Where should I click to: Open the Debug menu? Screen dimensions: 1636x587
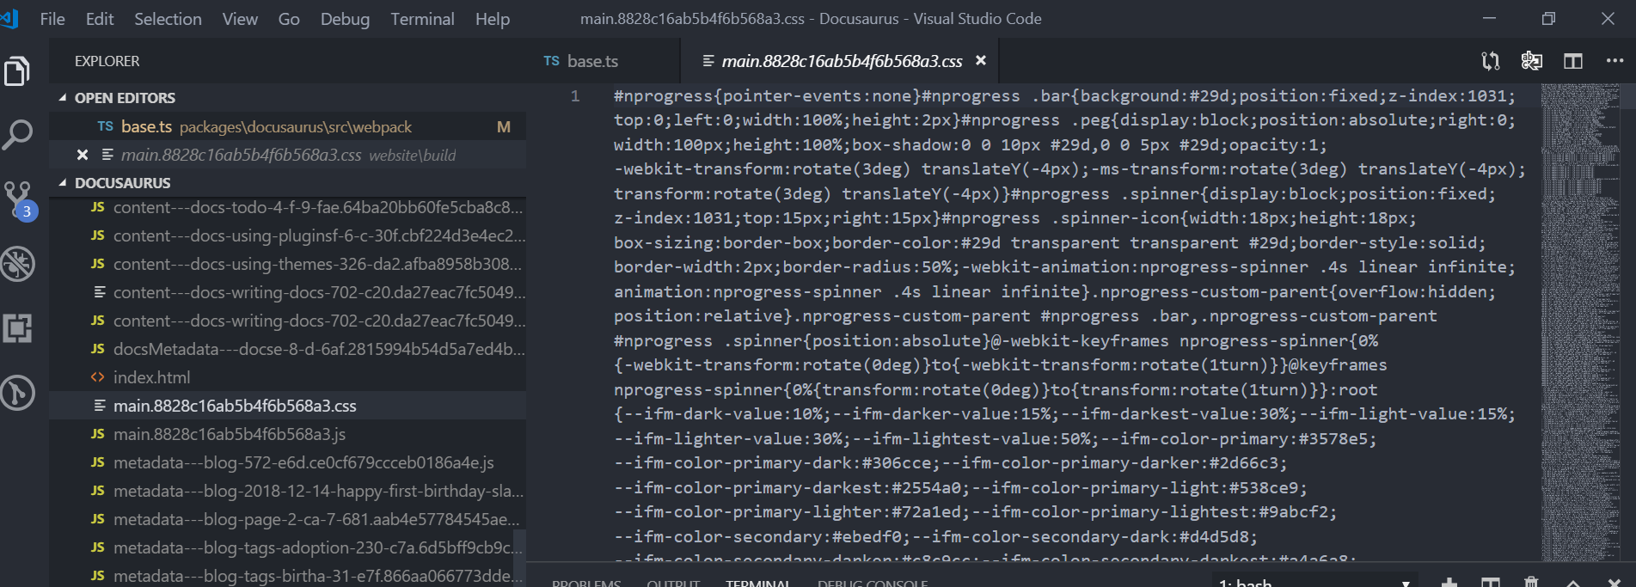point(345,19)
